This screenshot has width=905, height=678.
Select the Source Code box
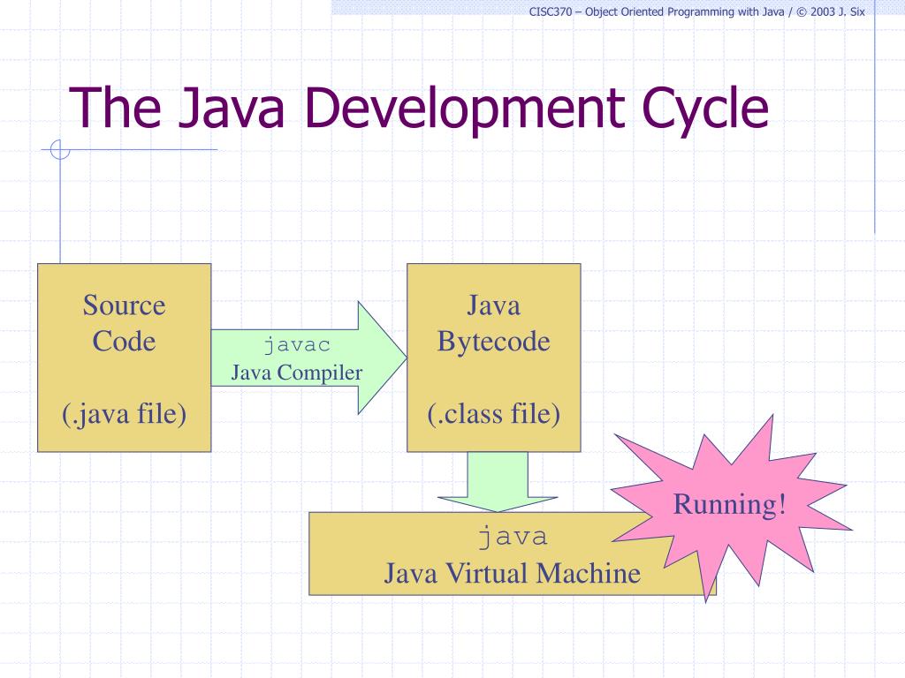(124, 358)
